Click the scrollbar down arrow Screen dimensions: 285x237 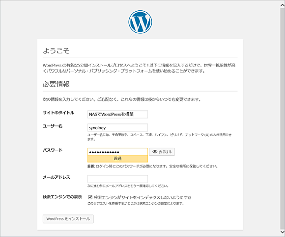coord(283,232)
